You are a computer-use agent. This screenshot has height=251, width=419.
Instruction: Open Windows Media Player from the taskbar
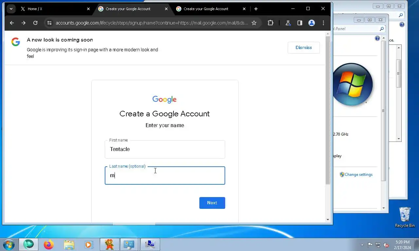coord(89,244)
